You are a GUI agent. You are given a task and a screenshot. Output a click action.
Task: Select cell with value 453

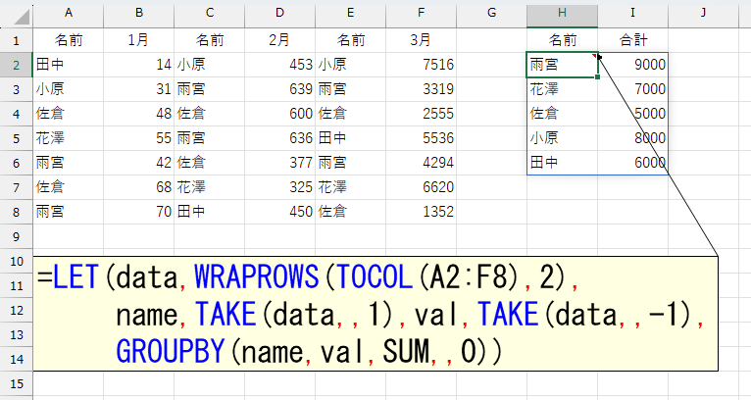pos(279,65)
